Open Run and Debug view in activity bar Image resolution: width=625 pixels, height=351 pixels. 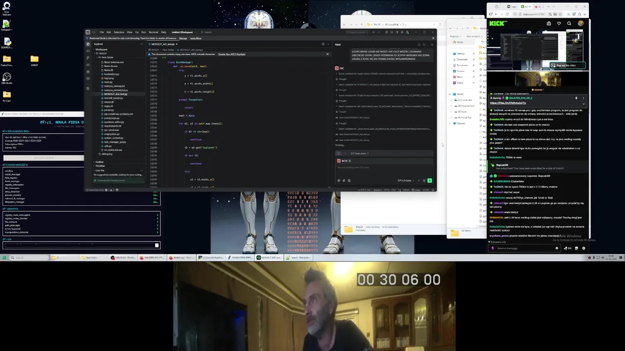pyautogui.click(x=88, y=65)
